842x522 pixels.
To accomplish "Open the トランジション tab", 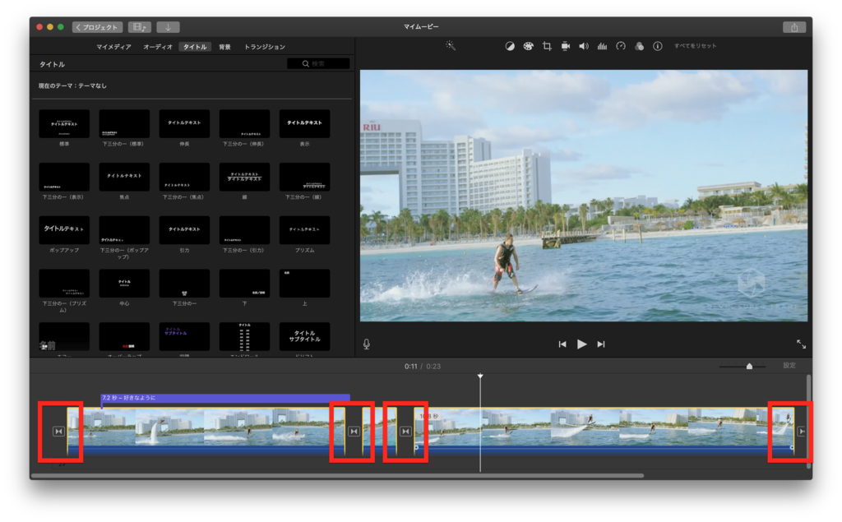I will coord(265,47).
